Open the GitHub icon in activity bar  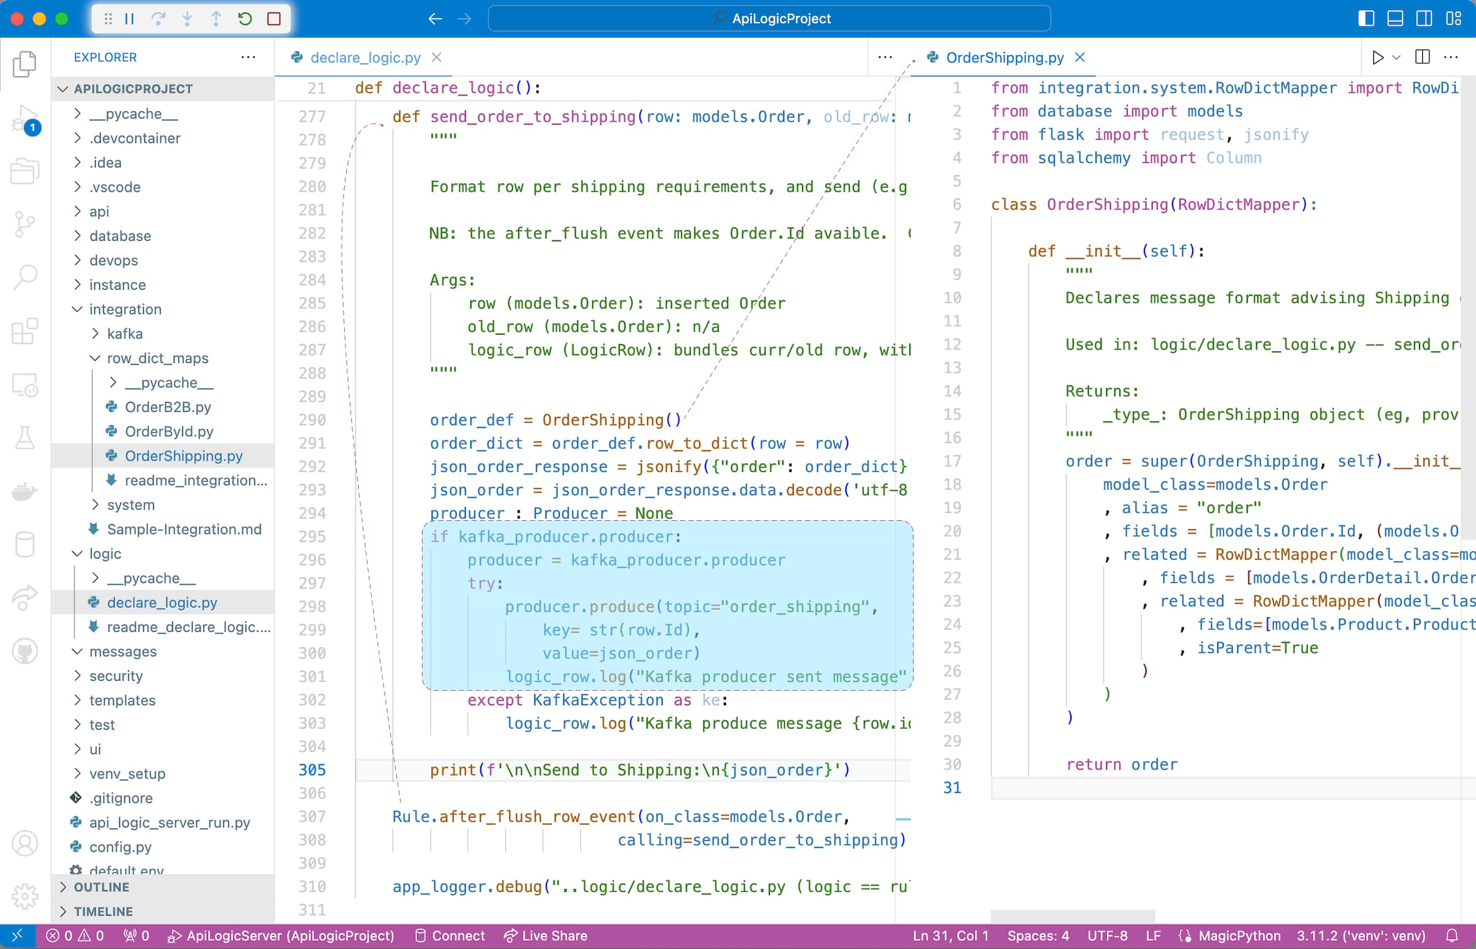pyautogui.click(x=25, y=651)
